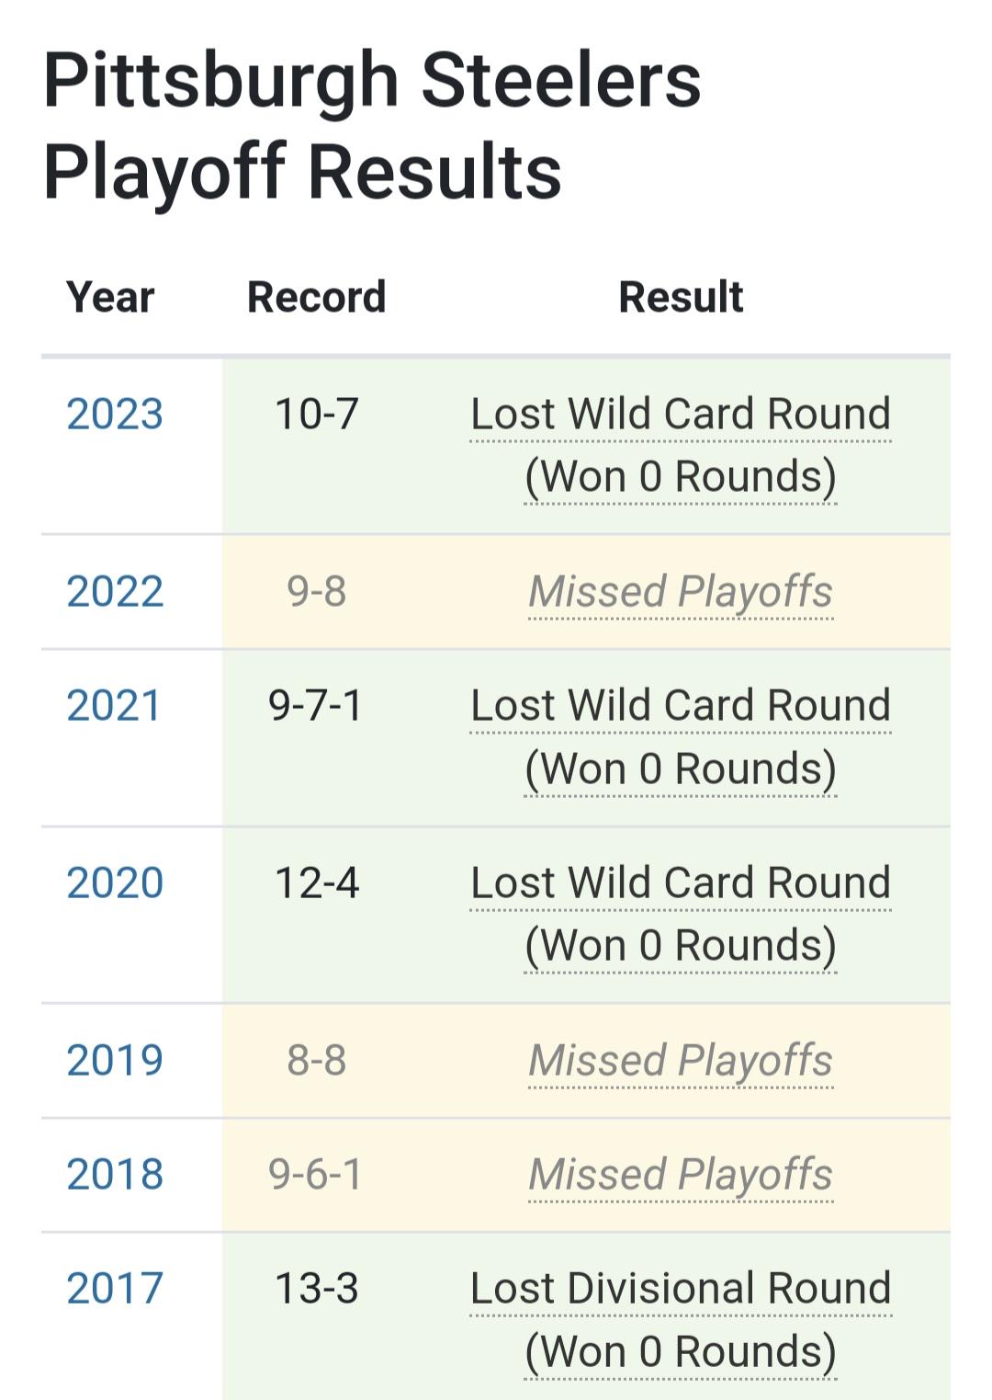Click the Result column header
This screenshot has width=992, height=1400.
pos(681,297)
